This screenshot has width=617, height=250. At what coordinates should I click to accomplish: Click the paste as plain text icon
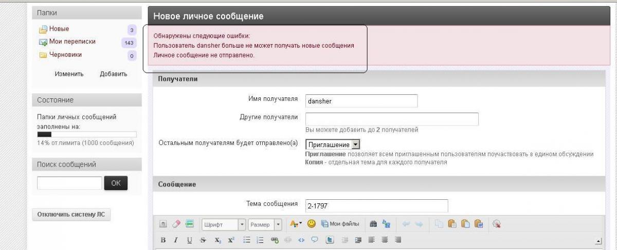pos(466,224)
